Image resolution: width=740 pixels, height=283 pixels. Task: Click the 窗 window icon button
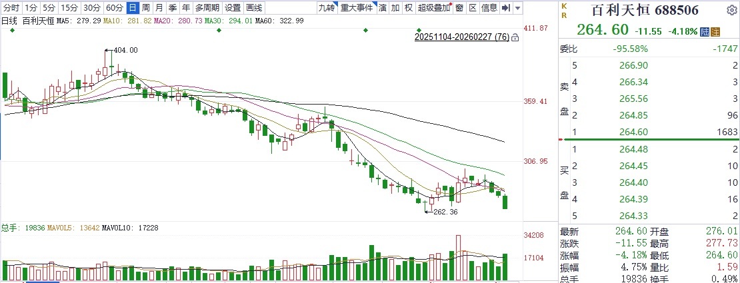pyautogui.click(x=459, y=8)
